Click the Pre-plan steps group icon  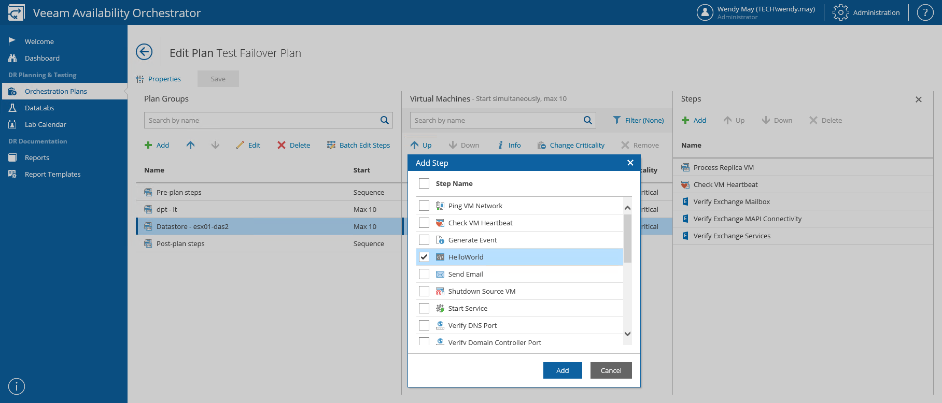pos(148,192)
